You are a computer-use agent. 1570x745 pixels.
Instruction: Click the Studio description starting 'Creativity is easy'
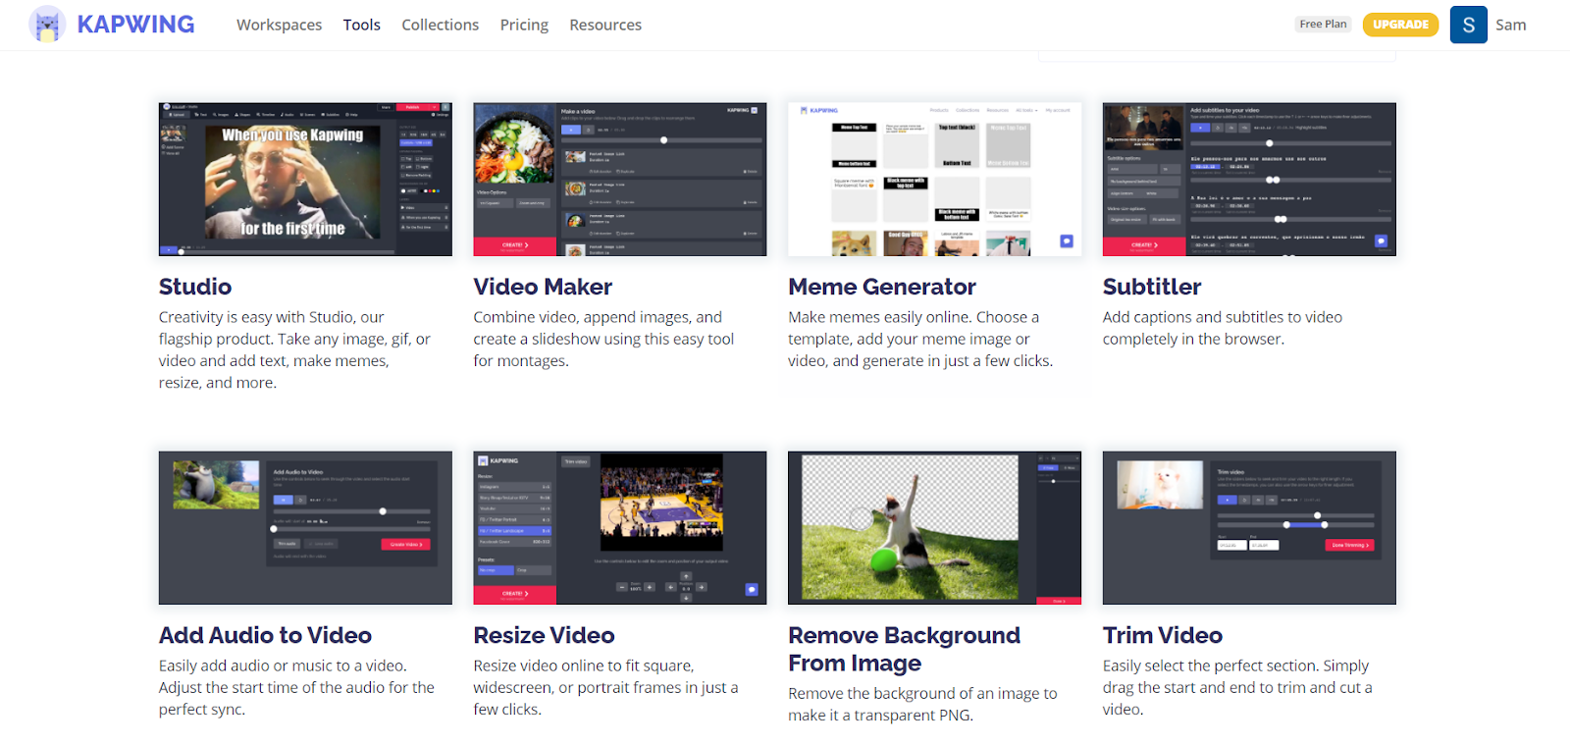(294, 349)
